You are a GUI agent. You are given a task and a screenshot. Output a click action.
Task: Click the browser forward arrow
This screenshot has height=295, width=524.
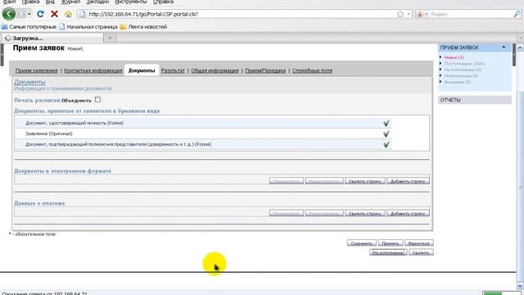[21, 14]
